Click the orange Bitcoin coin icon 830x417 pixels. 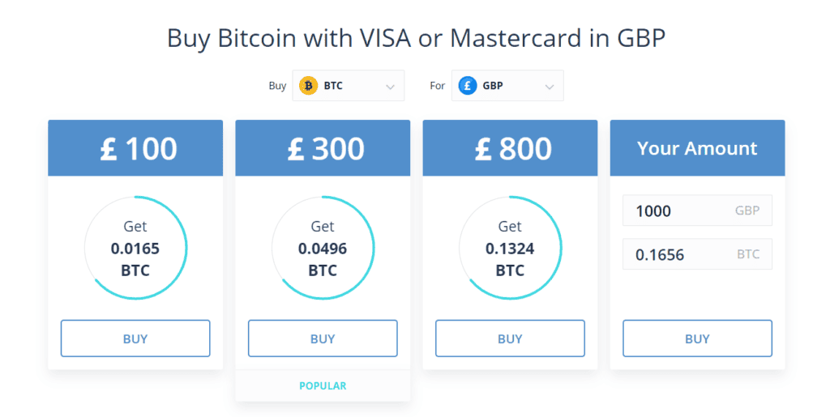(x=308, y=86)
